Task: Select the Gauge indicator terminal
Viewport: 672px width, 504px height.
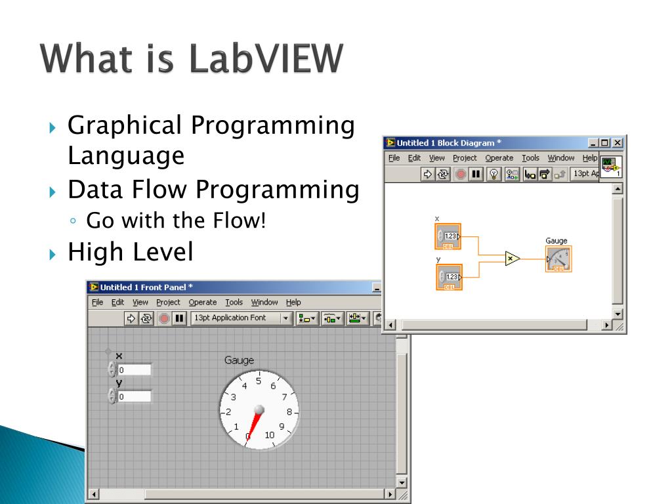Action: (558, 259)
